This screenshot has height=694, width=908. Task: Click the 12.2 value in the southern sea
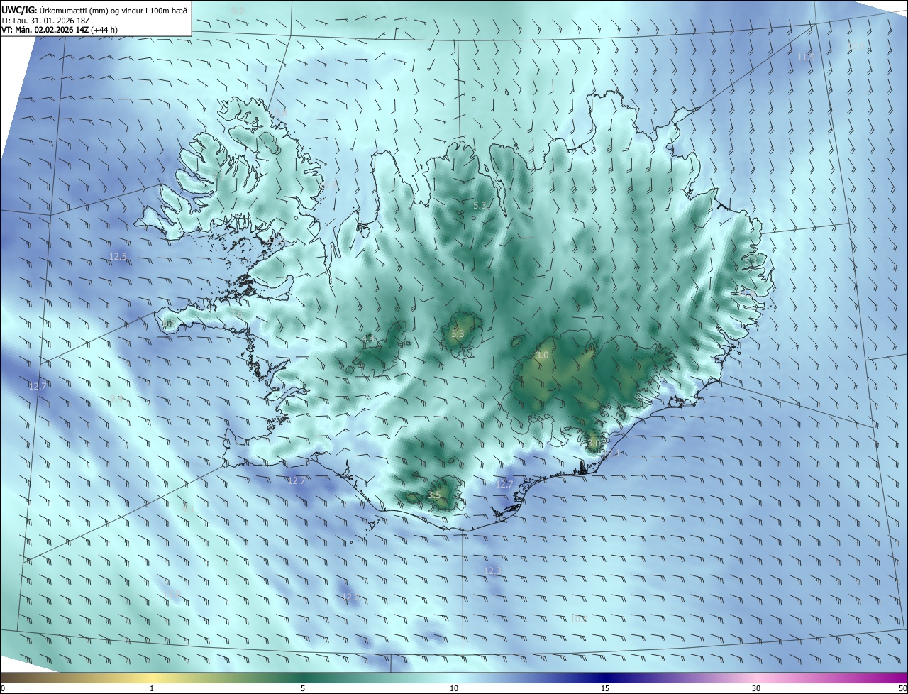[351, 598]
